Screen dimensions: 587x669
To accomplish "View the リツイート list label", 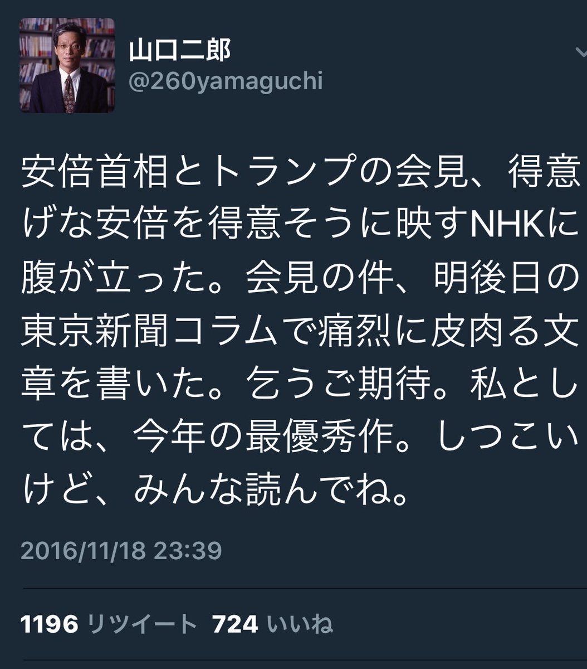I will tap(143, 624).
